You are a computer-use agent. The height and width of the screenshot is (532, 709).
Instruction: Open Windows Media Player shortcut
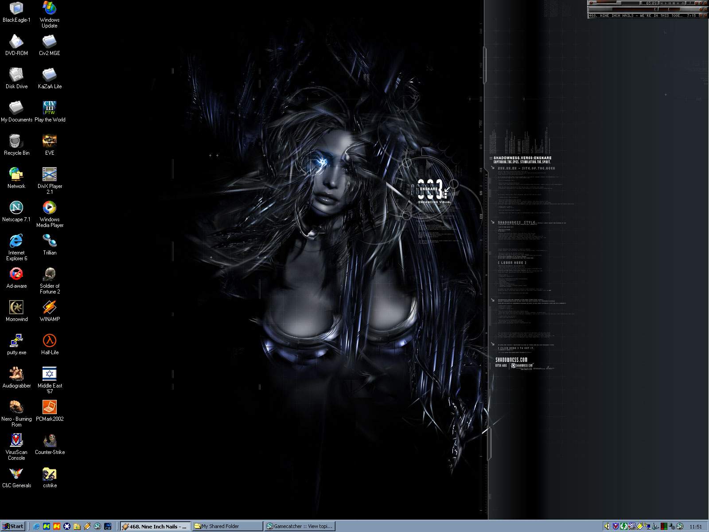[50, 214]
